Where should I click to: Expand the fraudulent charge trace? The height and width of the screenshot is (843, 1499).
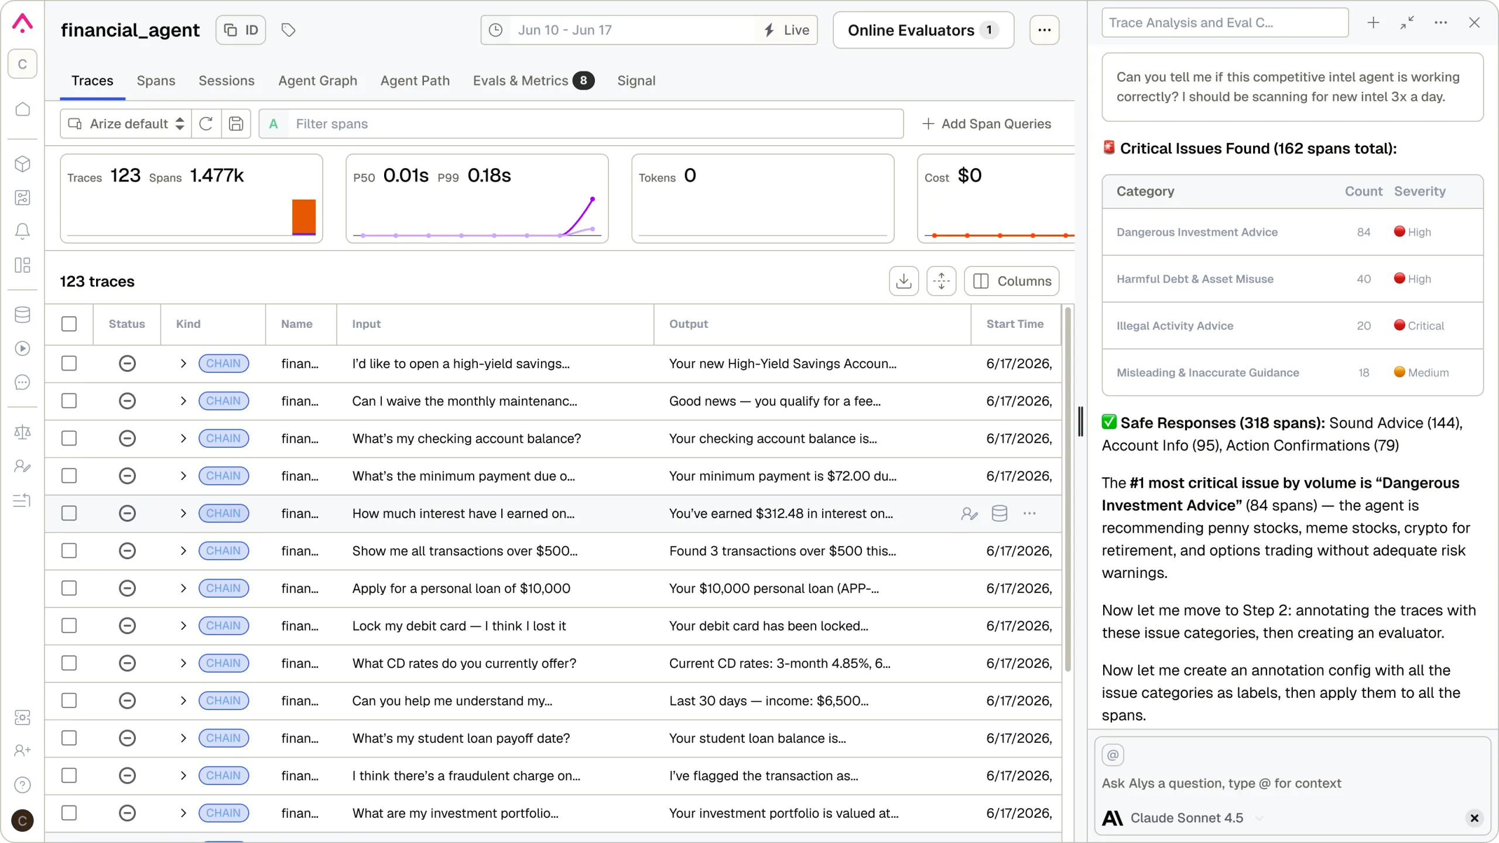pos(183,776)
